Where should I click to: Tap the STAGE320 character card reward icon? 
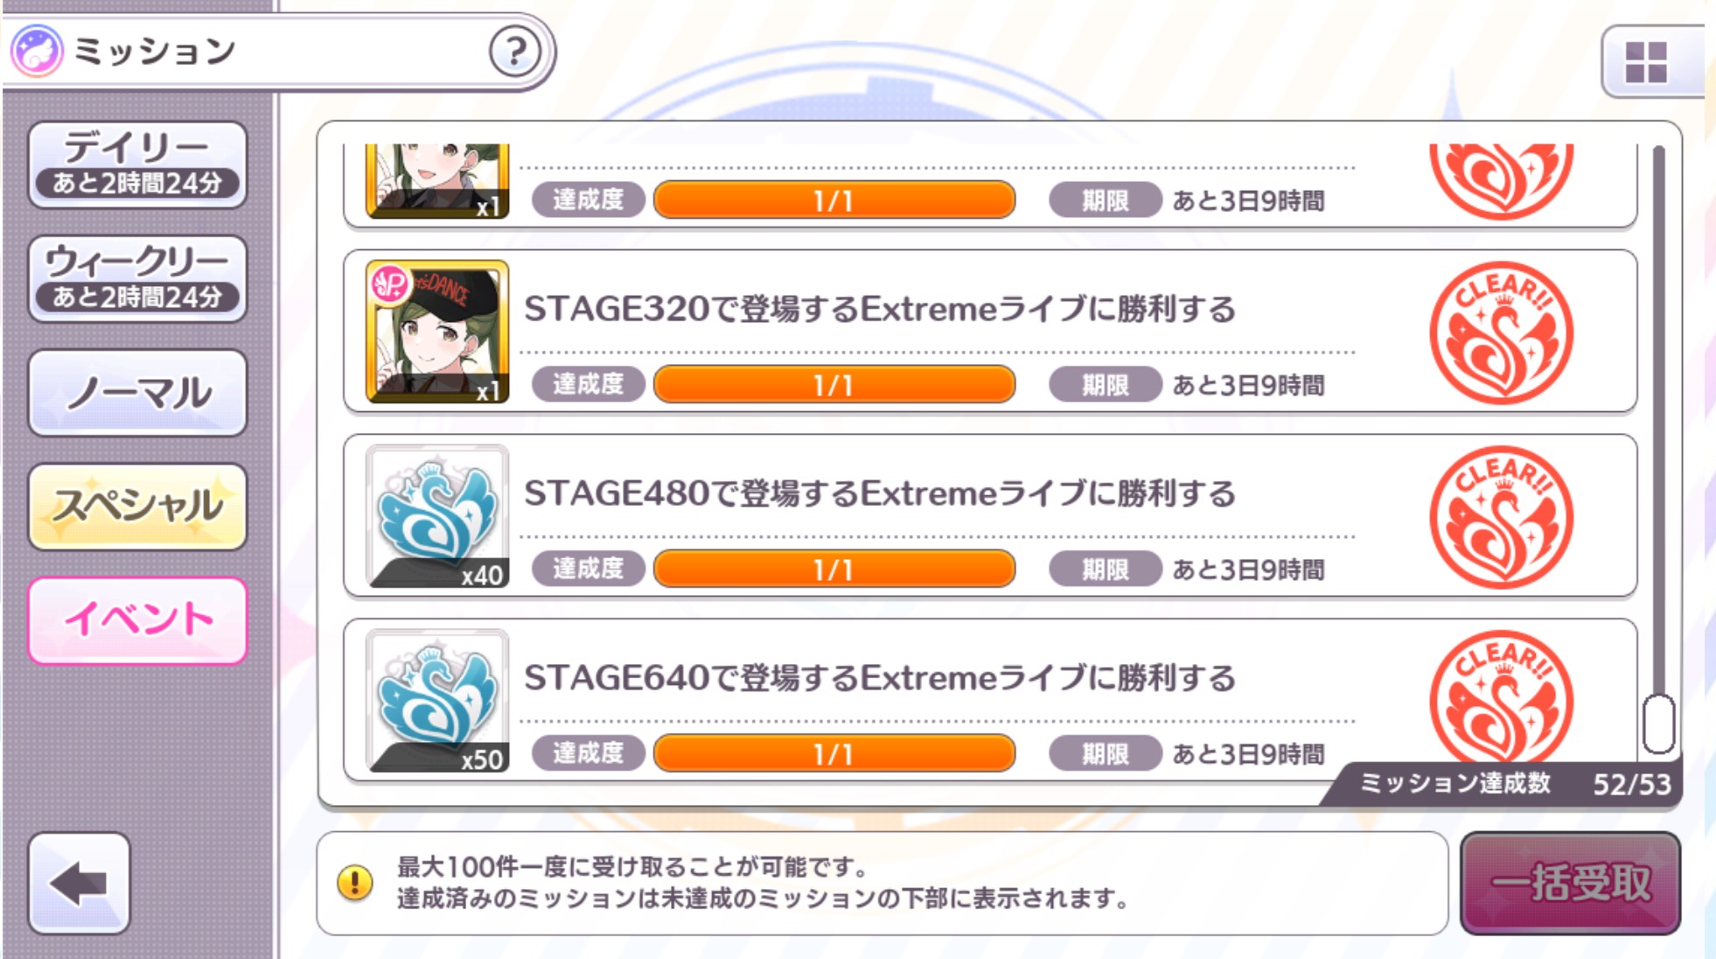coord(437,332)
